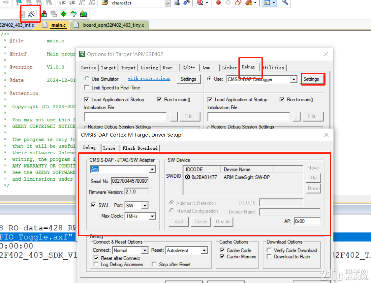Screen dimensions: 371x283
Task: Toggle simulator Load Application at Startup checkbox
Action: click(x=87, y=99)
